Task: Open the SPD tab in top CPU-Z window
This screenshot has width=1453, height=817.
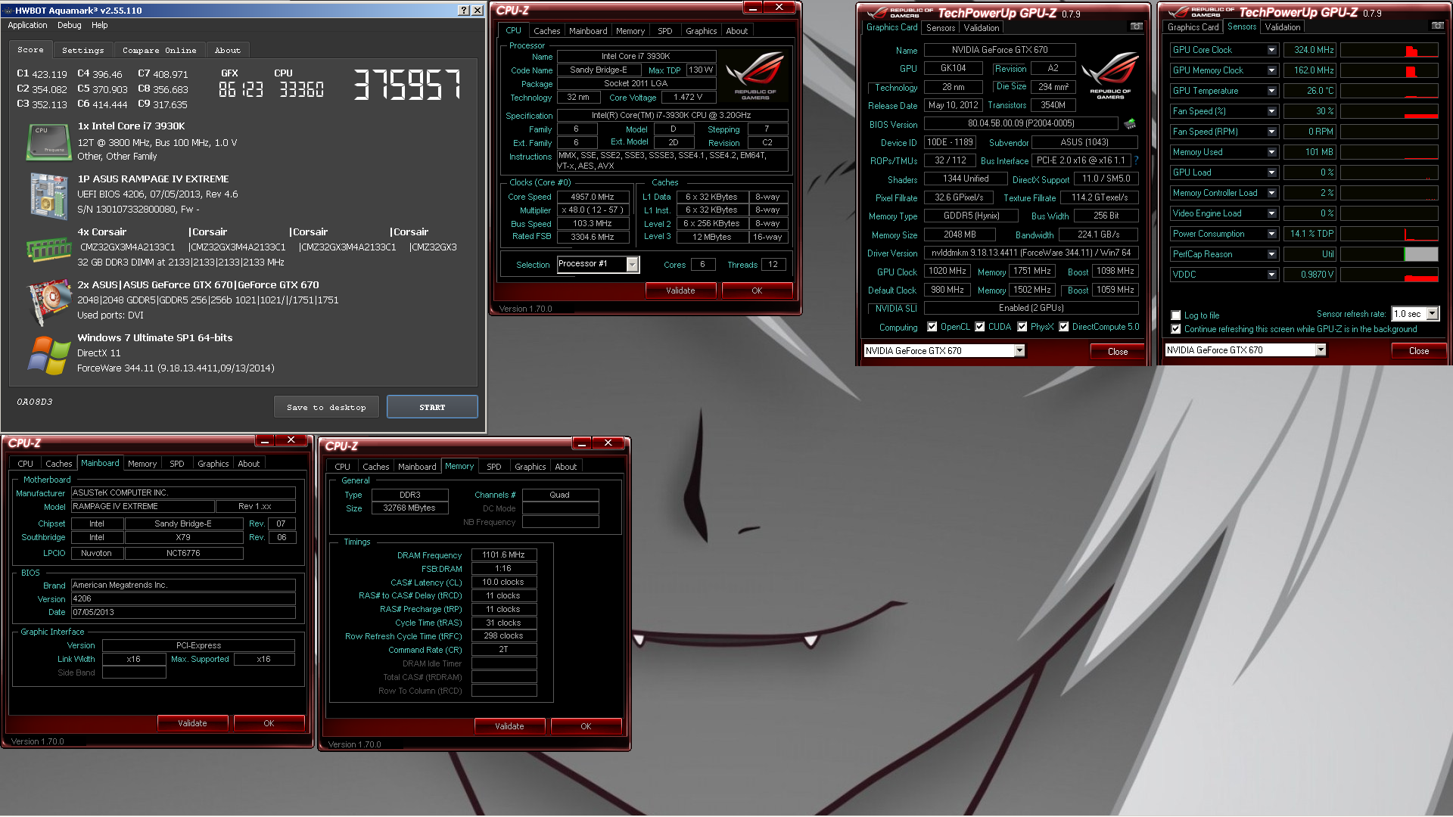Action: [x=664, y=31]
